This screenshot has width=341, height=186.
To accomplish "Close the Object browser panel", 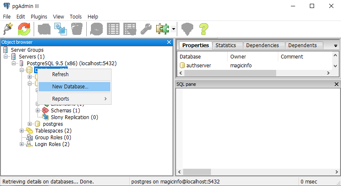I will click(169, 42).
